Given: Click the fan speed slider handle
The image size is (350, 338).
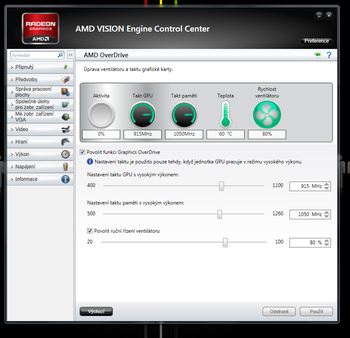Looking at the screenshot, I should pos(225,243).
